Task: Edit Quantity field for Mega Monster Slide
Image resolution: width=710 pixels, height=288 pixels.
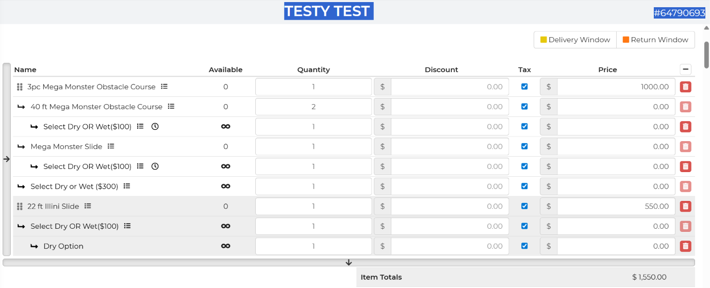Action: pyautogui.click(x=313, y=146)
